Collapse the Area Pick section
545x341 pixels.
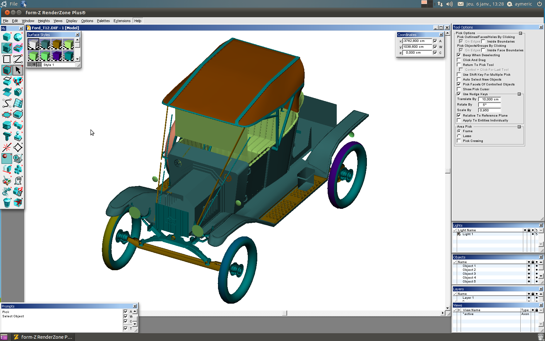coord(519,127)
